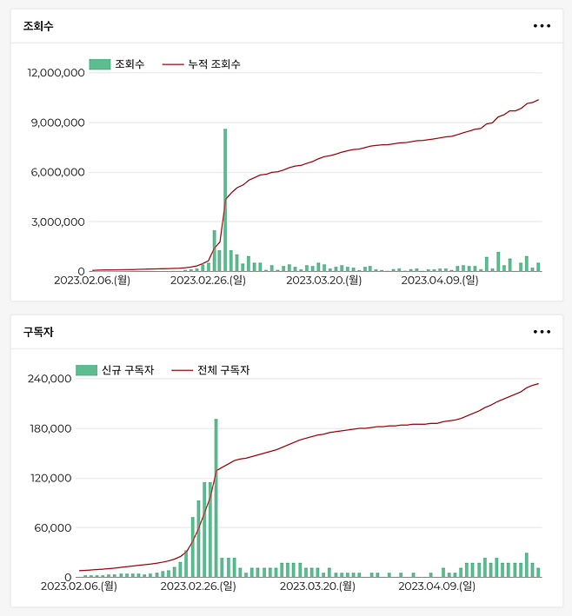
Task: Select the 조회수 card title
Action: (x=38, y=26)
